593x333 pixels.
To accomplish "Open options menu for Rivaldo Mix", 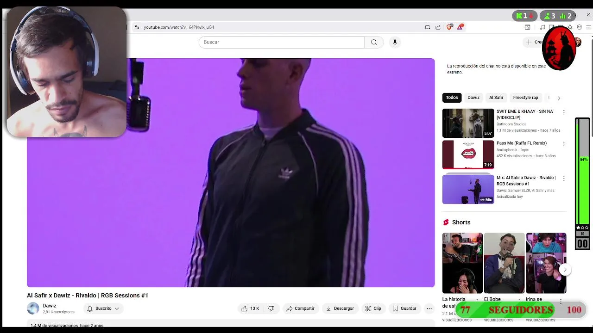I will [564, 179].
